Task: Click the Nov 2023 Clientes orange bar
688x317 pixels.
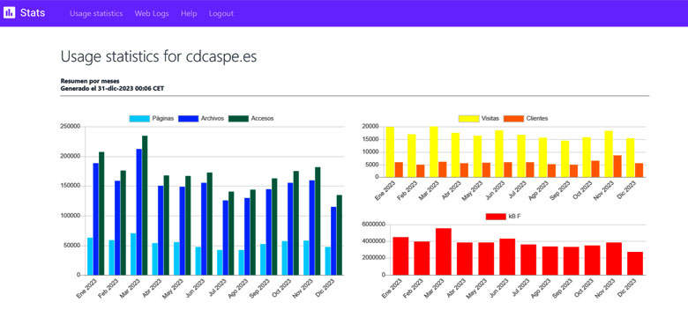Action: click(x=617, y=166)
